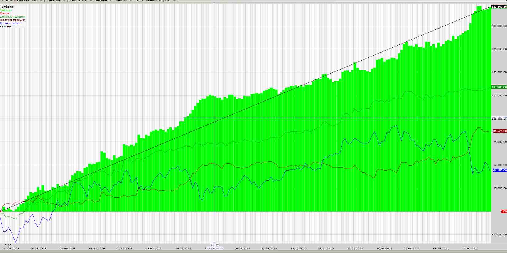
Task: Click the 19:00 time label
Action: pyautogui.click(x=7, y=245)
